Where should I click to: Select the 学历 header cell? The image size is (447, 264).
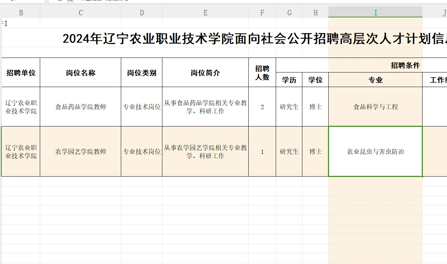pyautogui.click(x=289, y=80)
